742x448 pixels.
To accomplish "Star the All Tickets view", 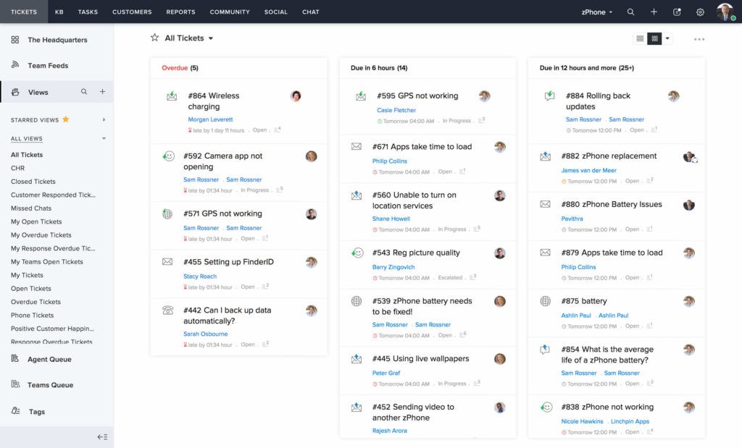I will [154, 38].
